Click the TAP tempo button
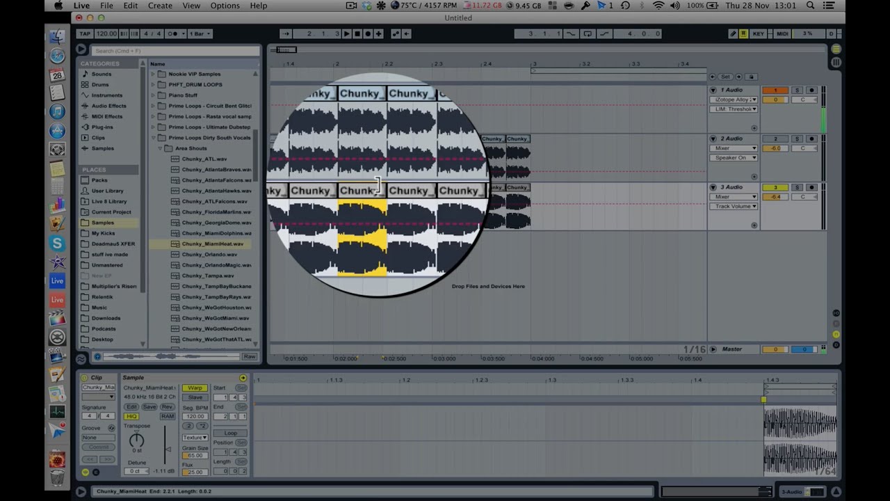The image size is (890, 501). click(x=85, y=33)
